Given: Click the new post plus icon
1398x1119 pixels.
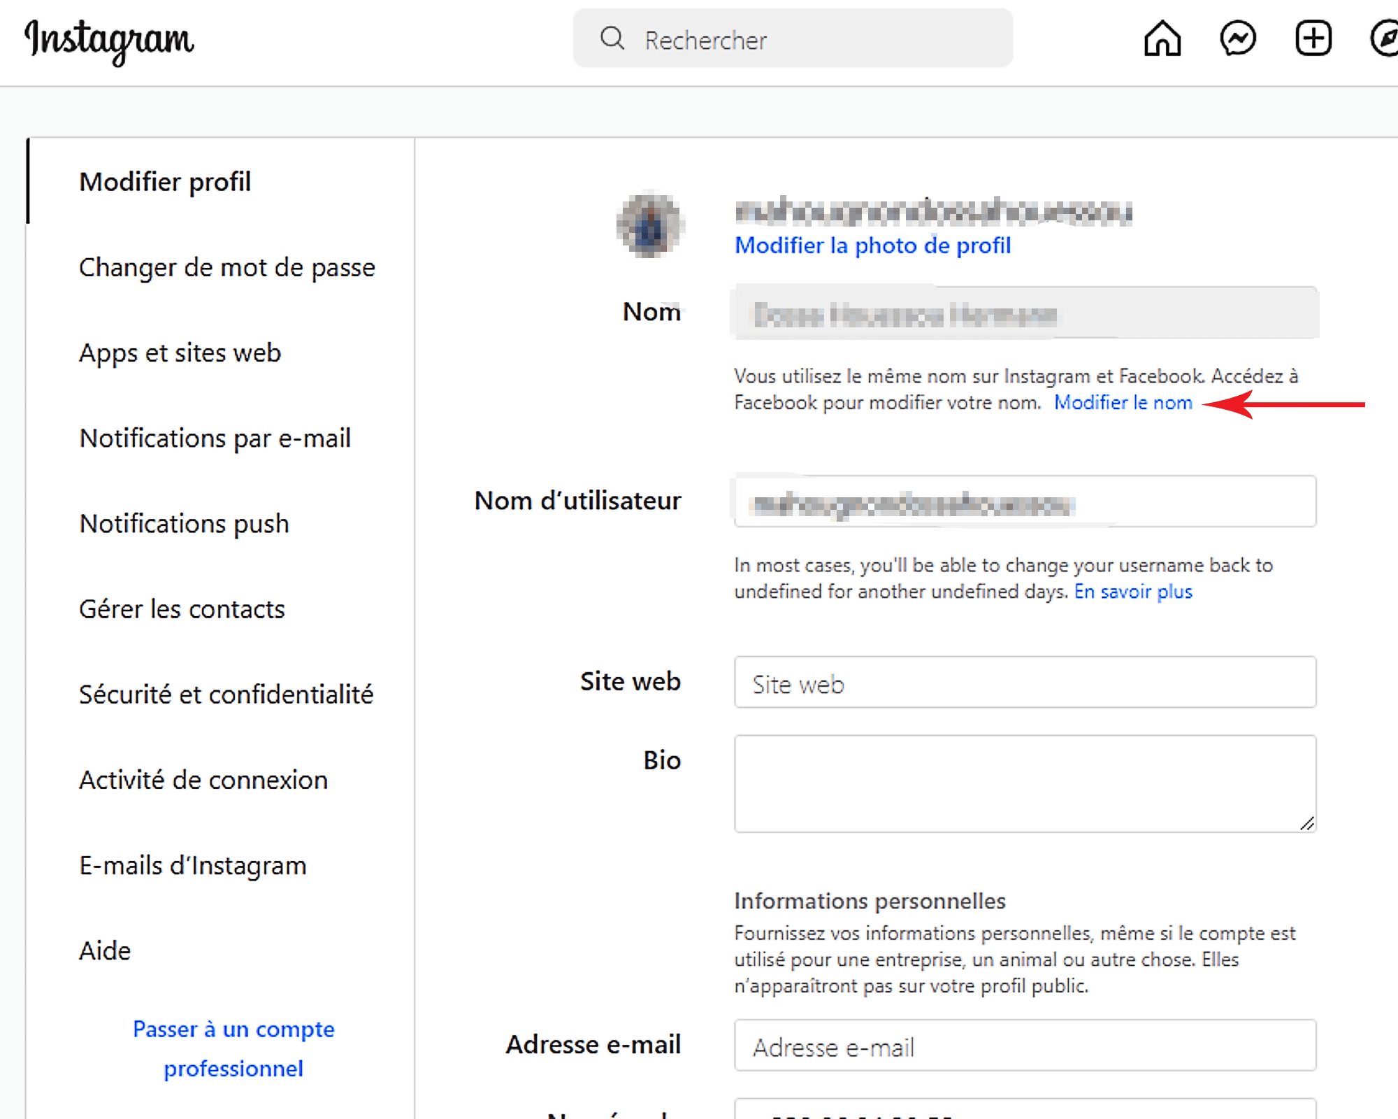Looking at the screenshot, I should click(x=1313, y=38).
